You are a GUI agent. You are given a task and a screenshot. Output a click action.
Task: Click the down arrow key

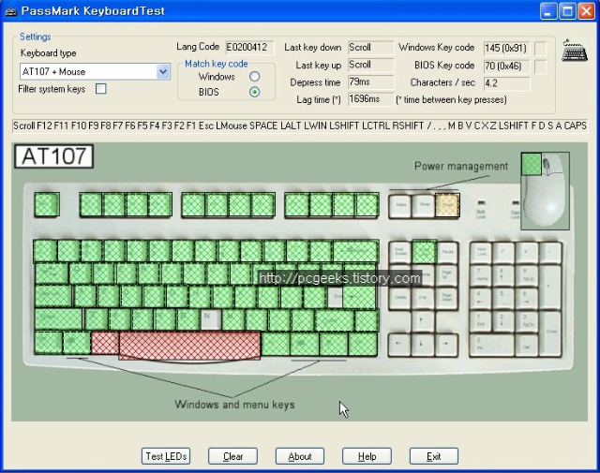[x=422, y=344]
